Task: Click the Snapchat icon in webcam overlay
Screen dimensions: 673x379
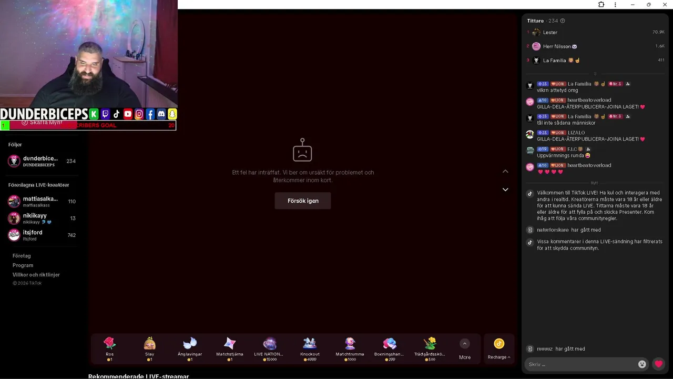Action: [x=172, y=114]
